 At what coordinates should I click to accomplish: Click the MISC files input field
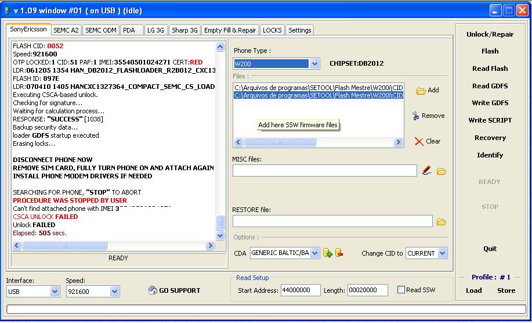click(x=325, y=170)
